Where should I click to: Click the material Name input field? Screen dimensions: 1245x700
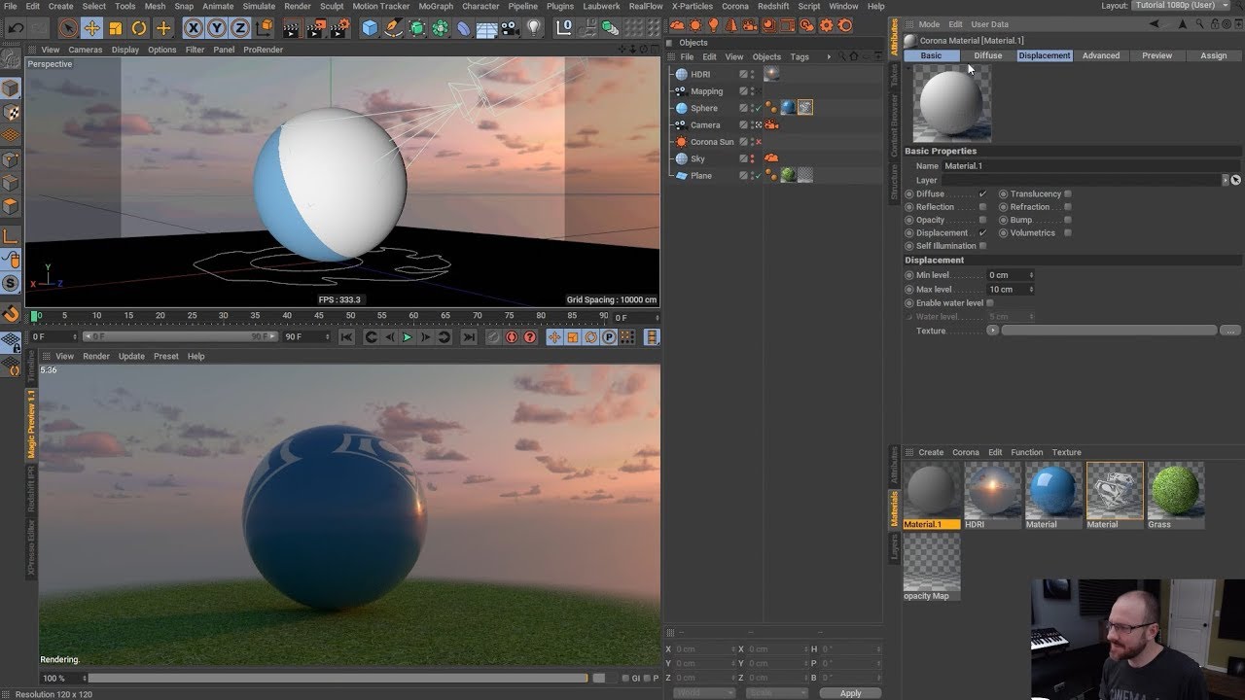click(x=1091, y=166)
